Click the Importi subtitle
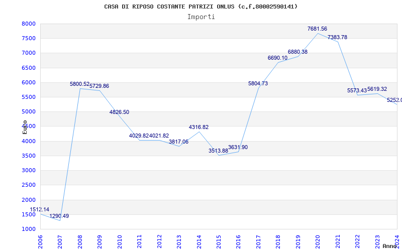The width and height of the screenshot is (402, 251). (201, 17)
